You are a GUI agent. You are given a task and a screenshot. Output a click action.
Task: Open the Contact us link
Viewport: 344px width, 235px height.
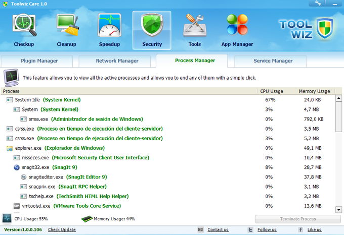click(218, 230)
